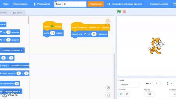Edit the sprite name field Спрайт 1
Image resolution: width=176 pixels, height=99 pixels.
(x=129, y=85)
